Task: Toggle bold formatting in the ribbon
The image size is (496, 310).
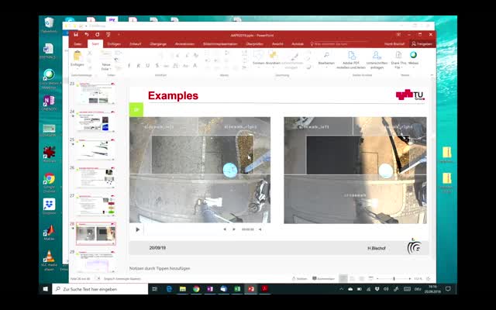Action: tap(129, 65)
